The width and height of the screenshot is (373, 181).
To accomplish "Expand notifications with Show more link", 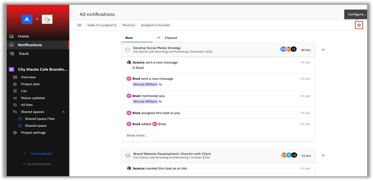I will click(x=137, y=135).
